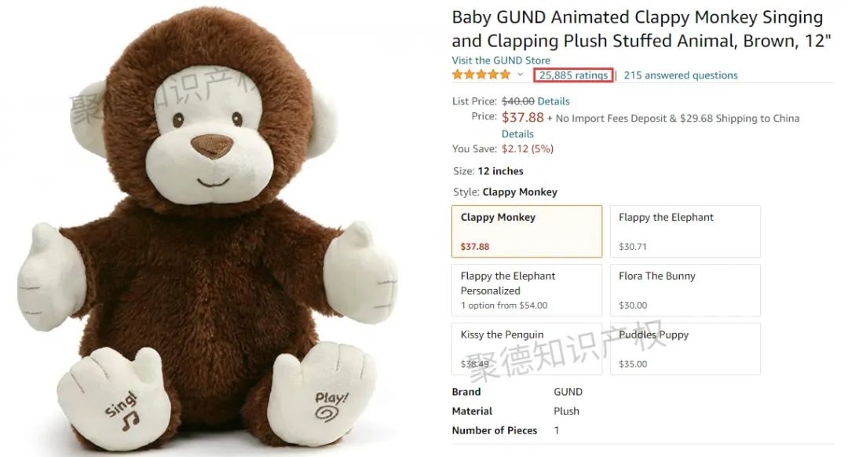Choose Kissy the Penguin style

click(527, 349)
